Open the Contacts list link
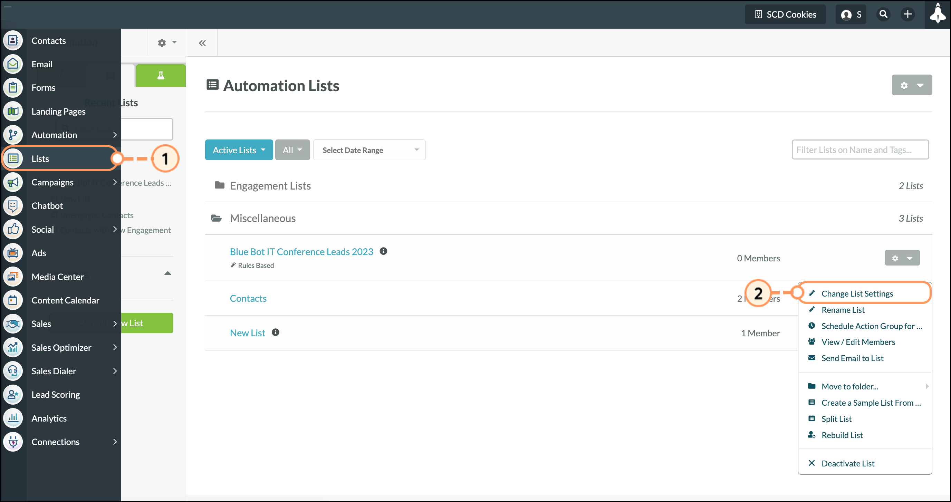 click(248, 298)
